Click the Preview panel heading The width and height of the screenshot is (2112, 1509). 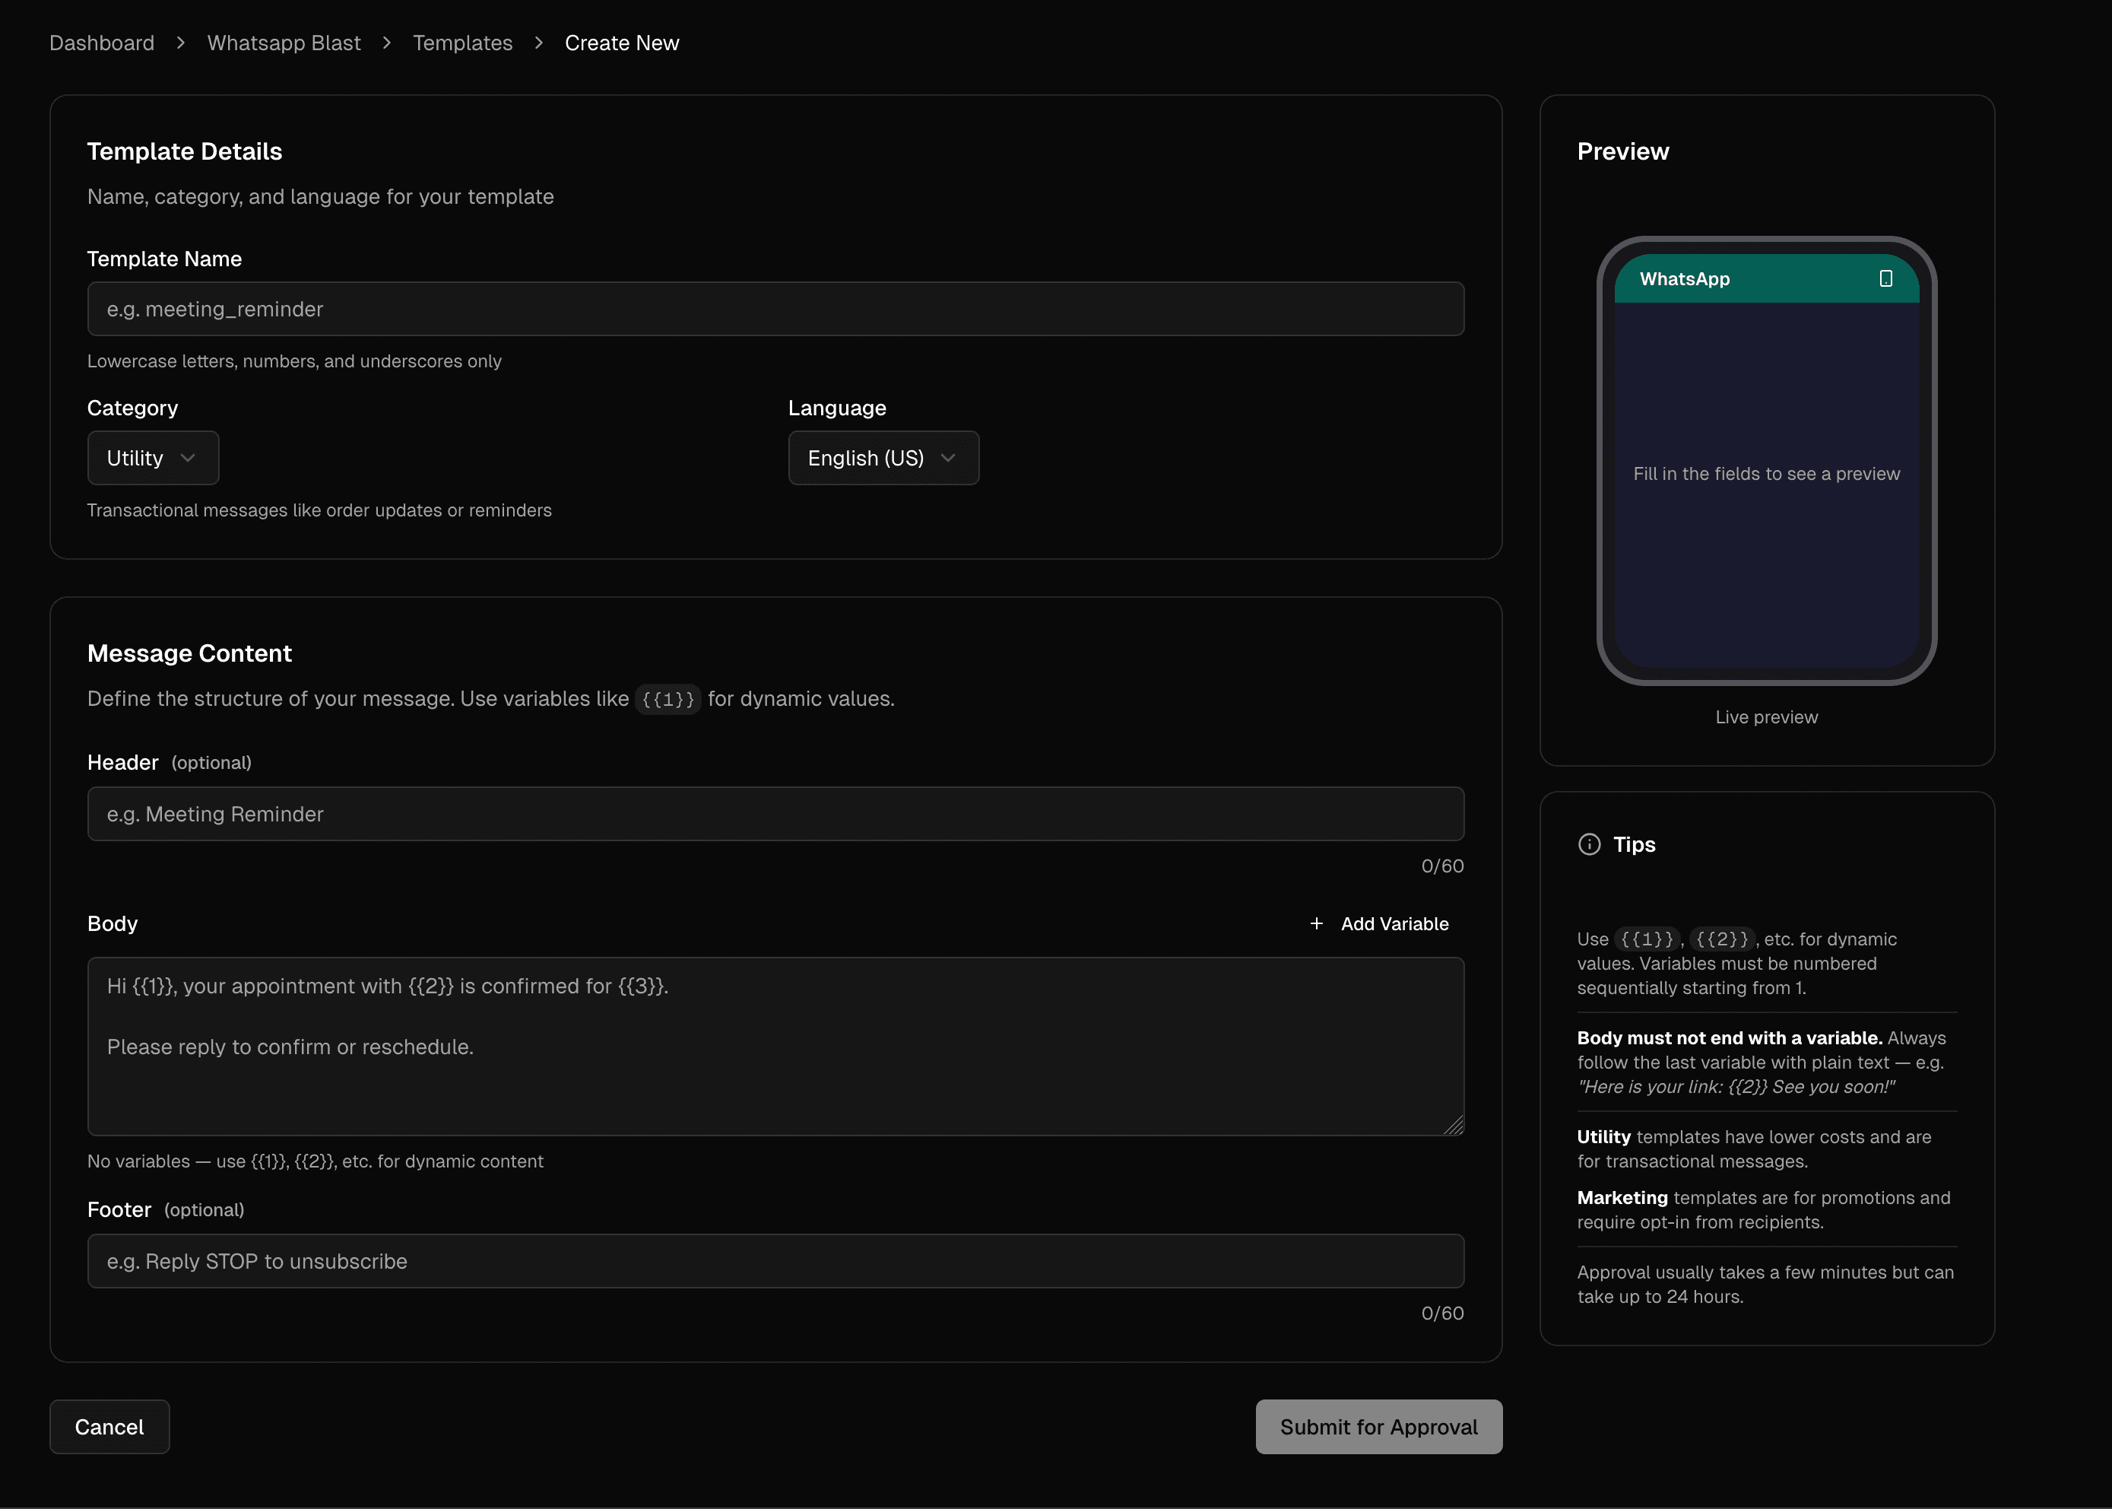point(1622,151)
